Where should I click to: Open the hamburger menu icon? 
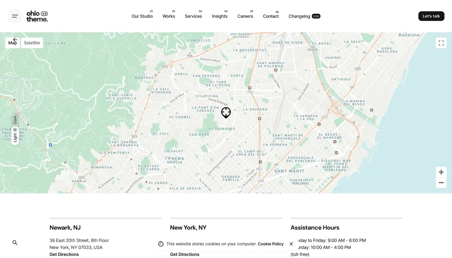pos(15,16)
